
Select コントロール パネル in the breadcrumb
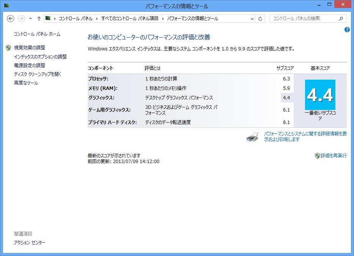pyautogui.click(x=76, y=19)
